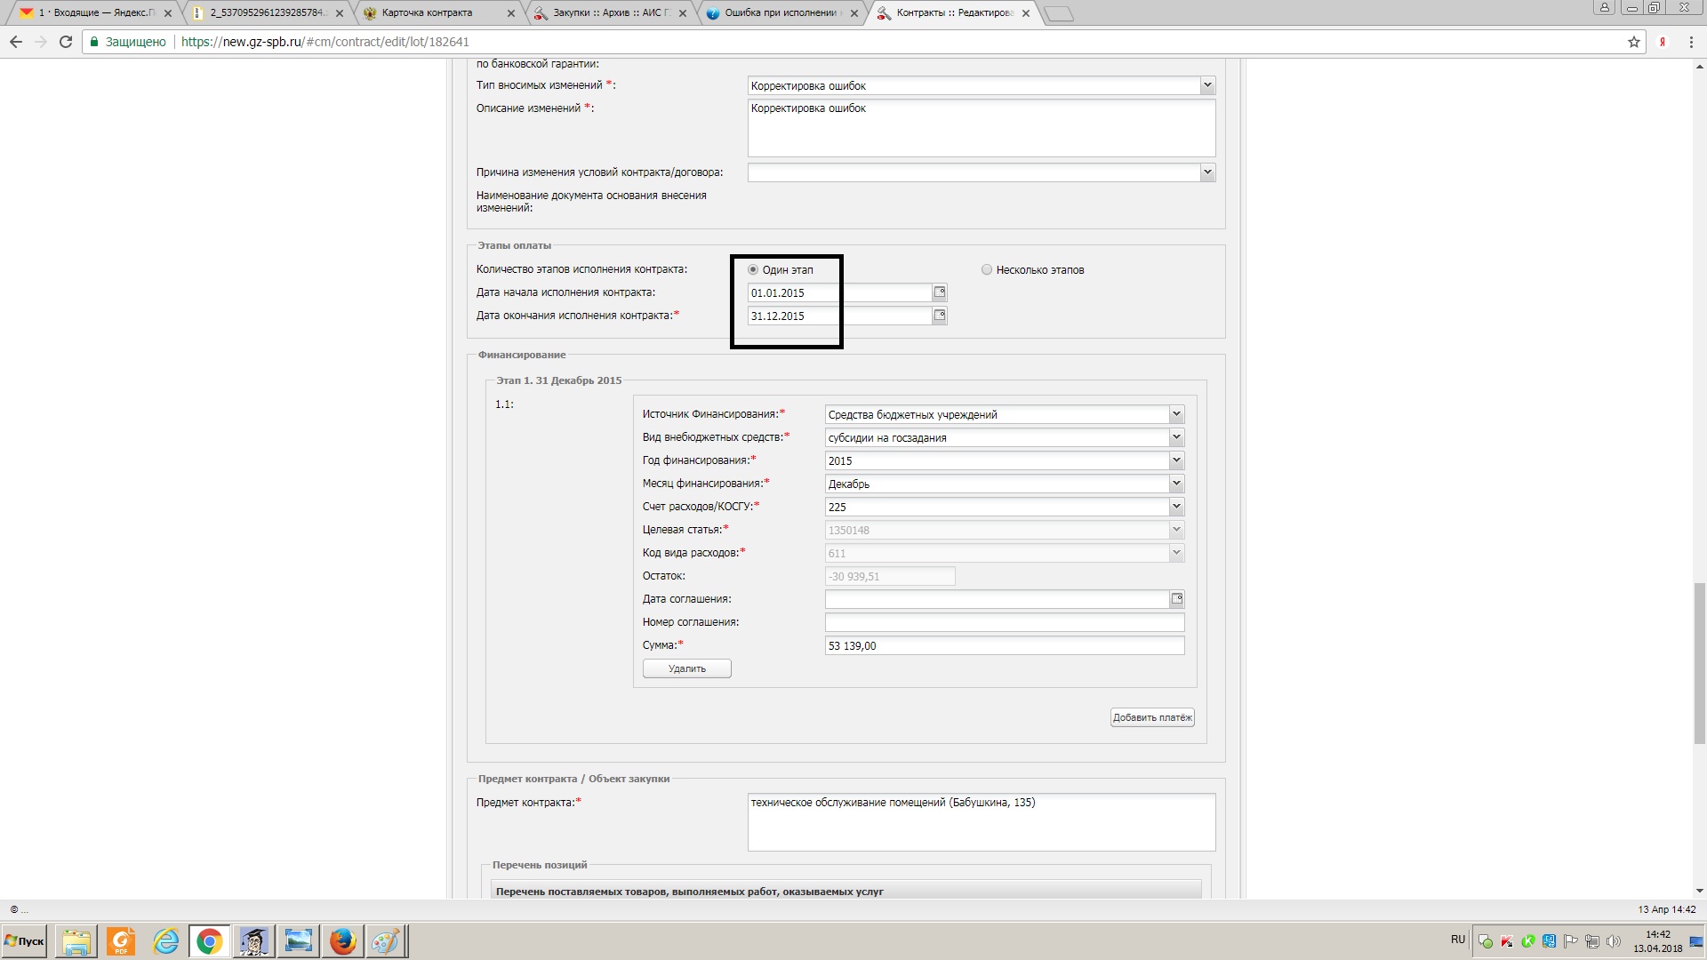This screenshot has width=1707, height=960.
Task: Select "Один этап" radio button
Action: [753, 269]
